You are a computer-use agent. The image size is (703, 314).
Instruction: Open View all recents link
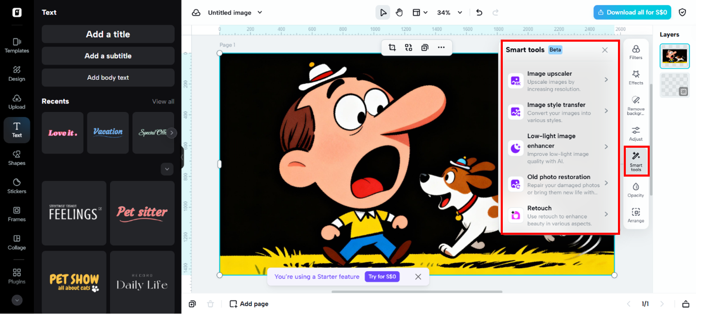click(x=163, y=102)
